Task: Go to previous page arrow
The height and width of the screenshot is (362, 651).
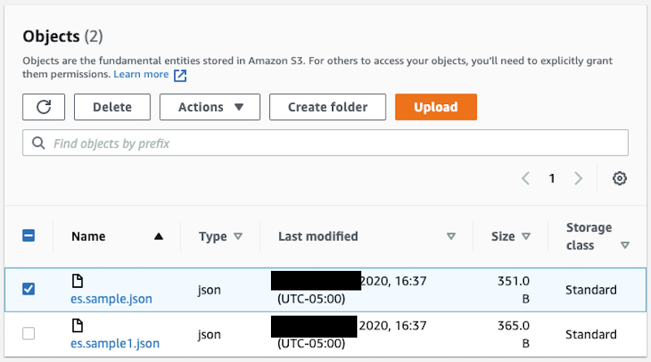Action: coord(526,178)
